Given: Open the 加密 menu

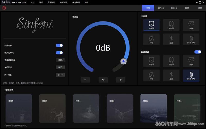Looking at the screenshot, I should pos(86,3).
